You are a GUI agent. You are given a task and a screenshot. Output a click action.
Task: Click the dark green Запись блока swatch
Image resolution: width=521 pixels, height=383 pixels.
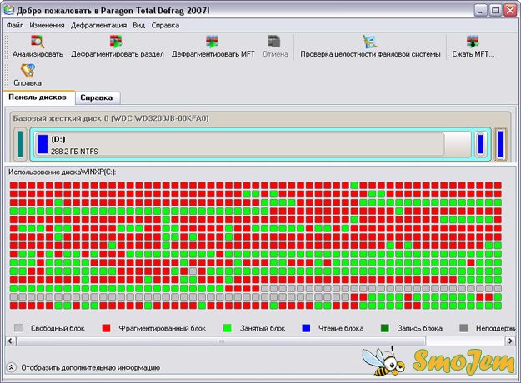pos(385,328)
